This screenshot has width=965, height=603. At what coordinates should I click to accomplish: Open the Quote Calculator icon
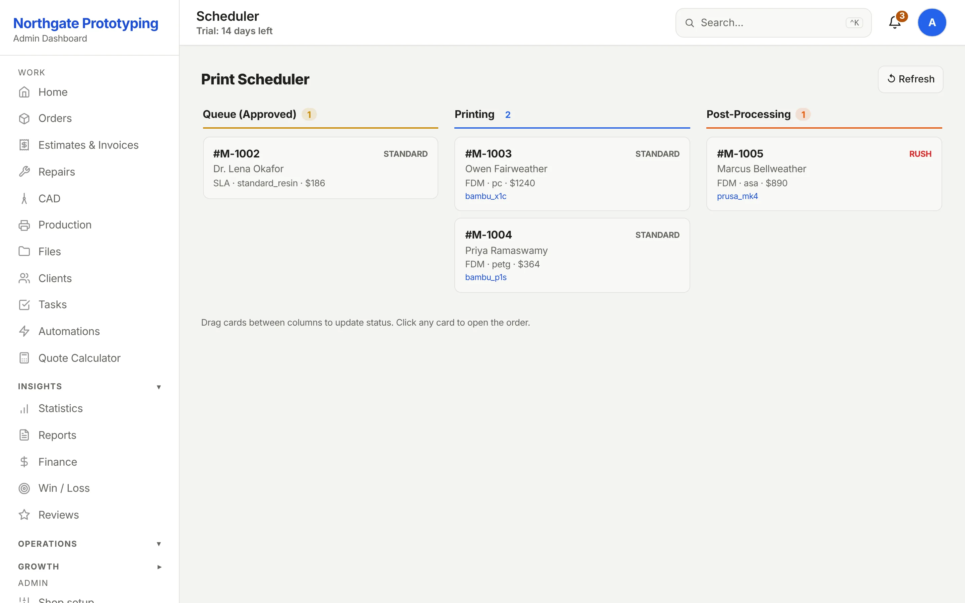24,358
